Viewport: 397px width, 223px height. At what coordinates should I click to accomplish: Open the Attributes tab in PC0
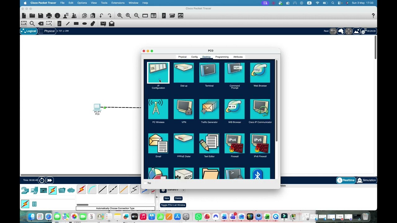(238, 57)
